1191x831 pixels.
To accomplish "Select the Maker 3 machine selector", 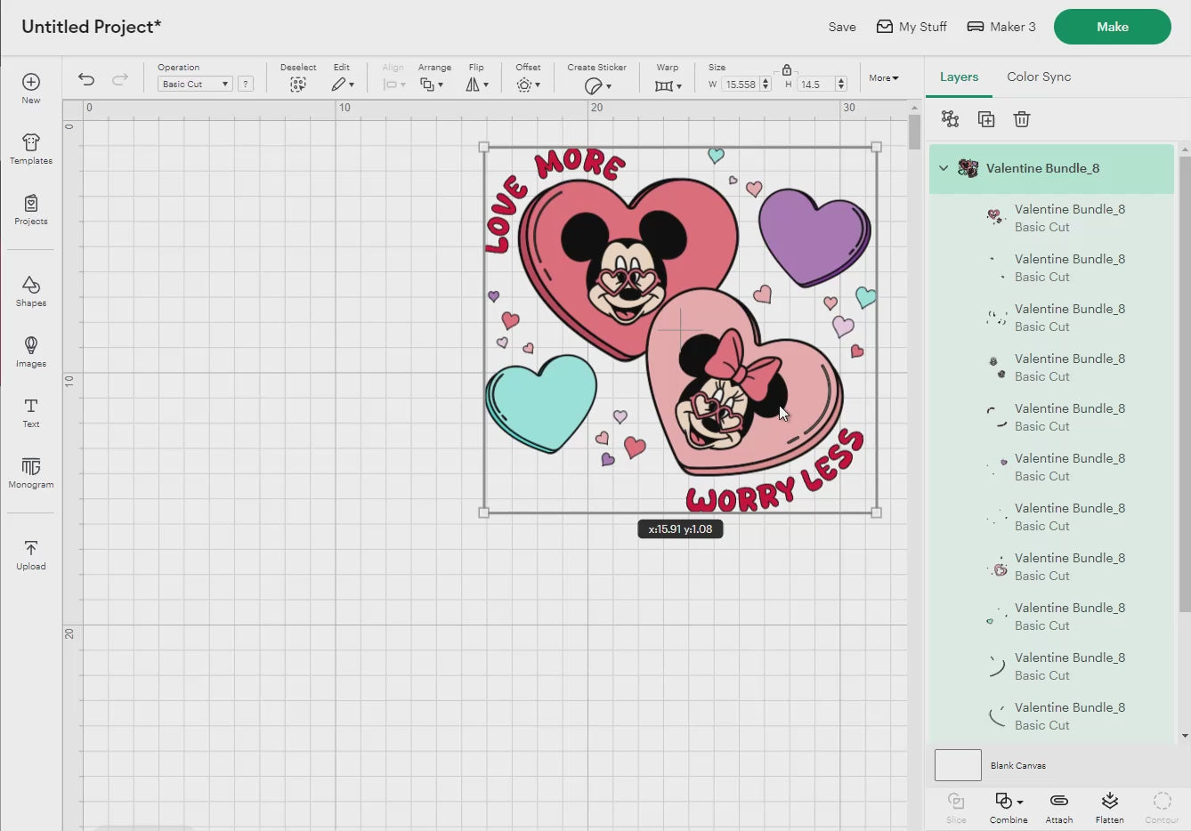I will [x=1001, y=27].
